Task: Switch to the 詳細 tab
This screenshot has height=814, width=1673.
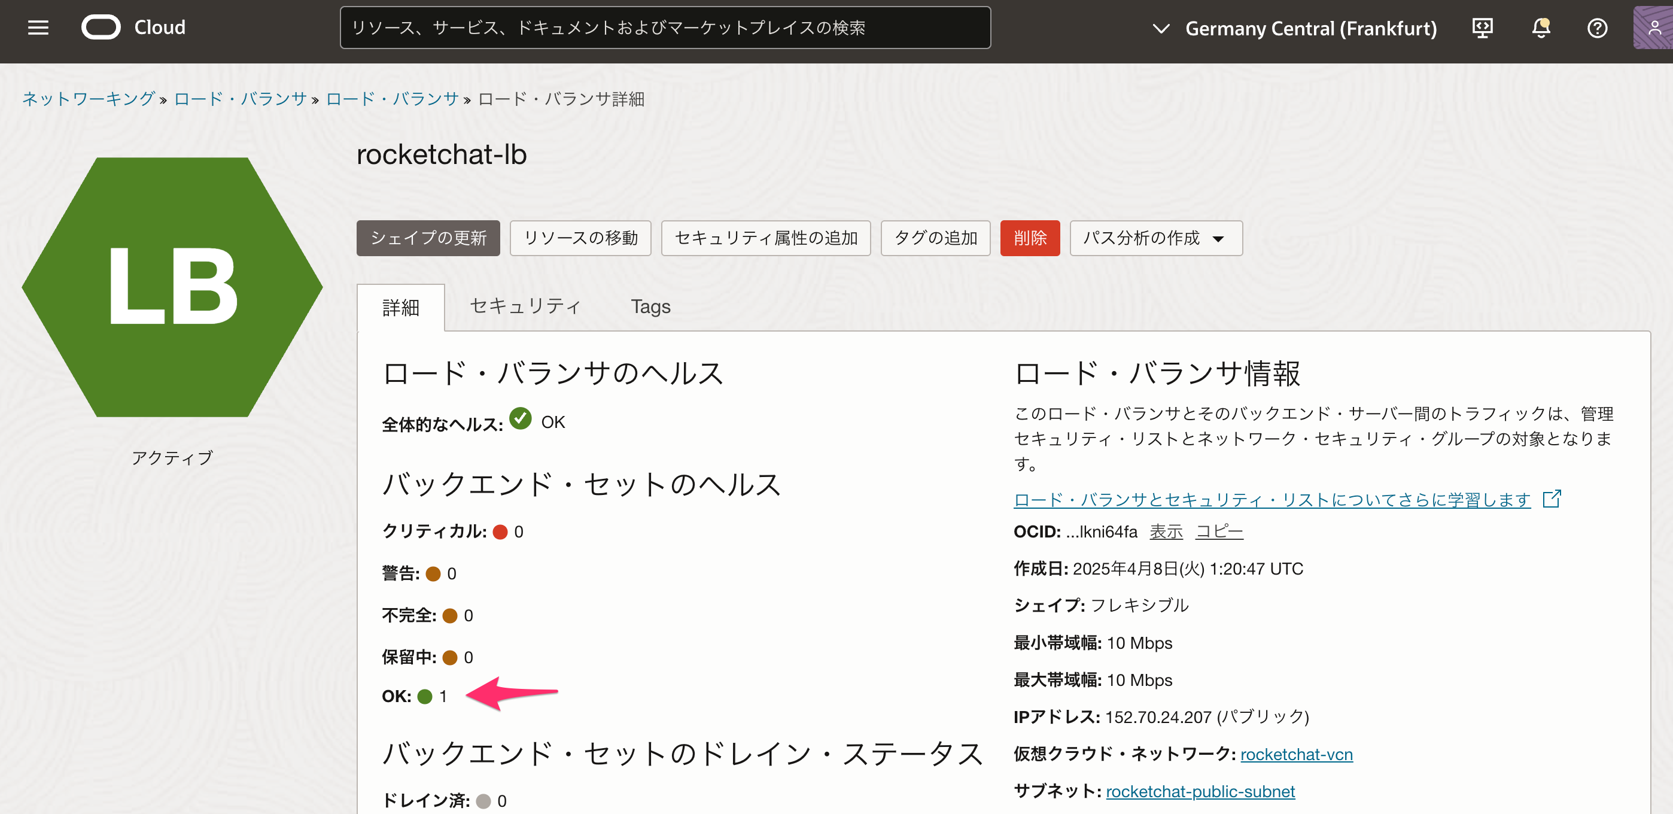Action: (x=401, y=307)
